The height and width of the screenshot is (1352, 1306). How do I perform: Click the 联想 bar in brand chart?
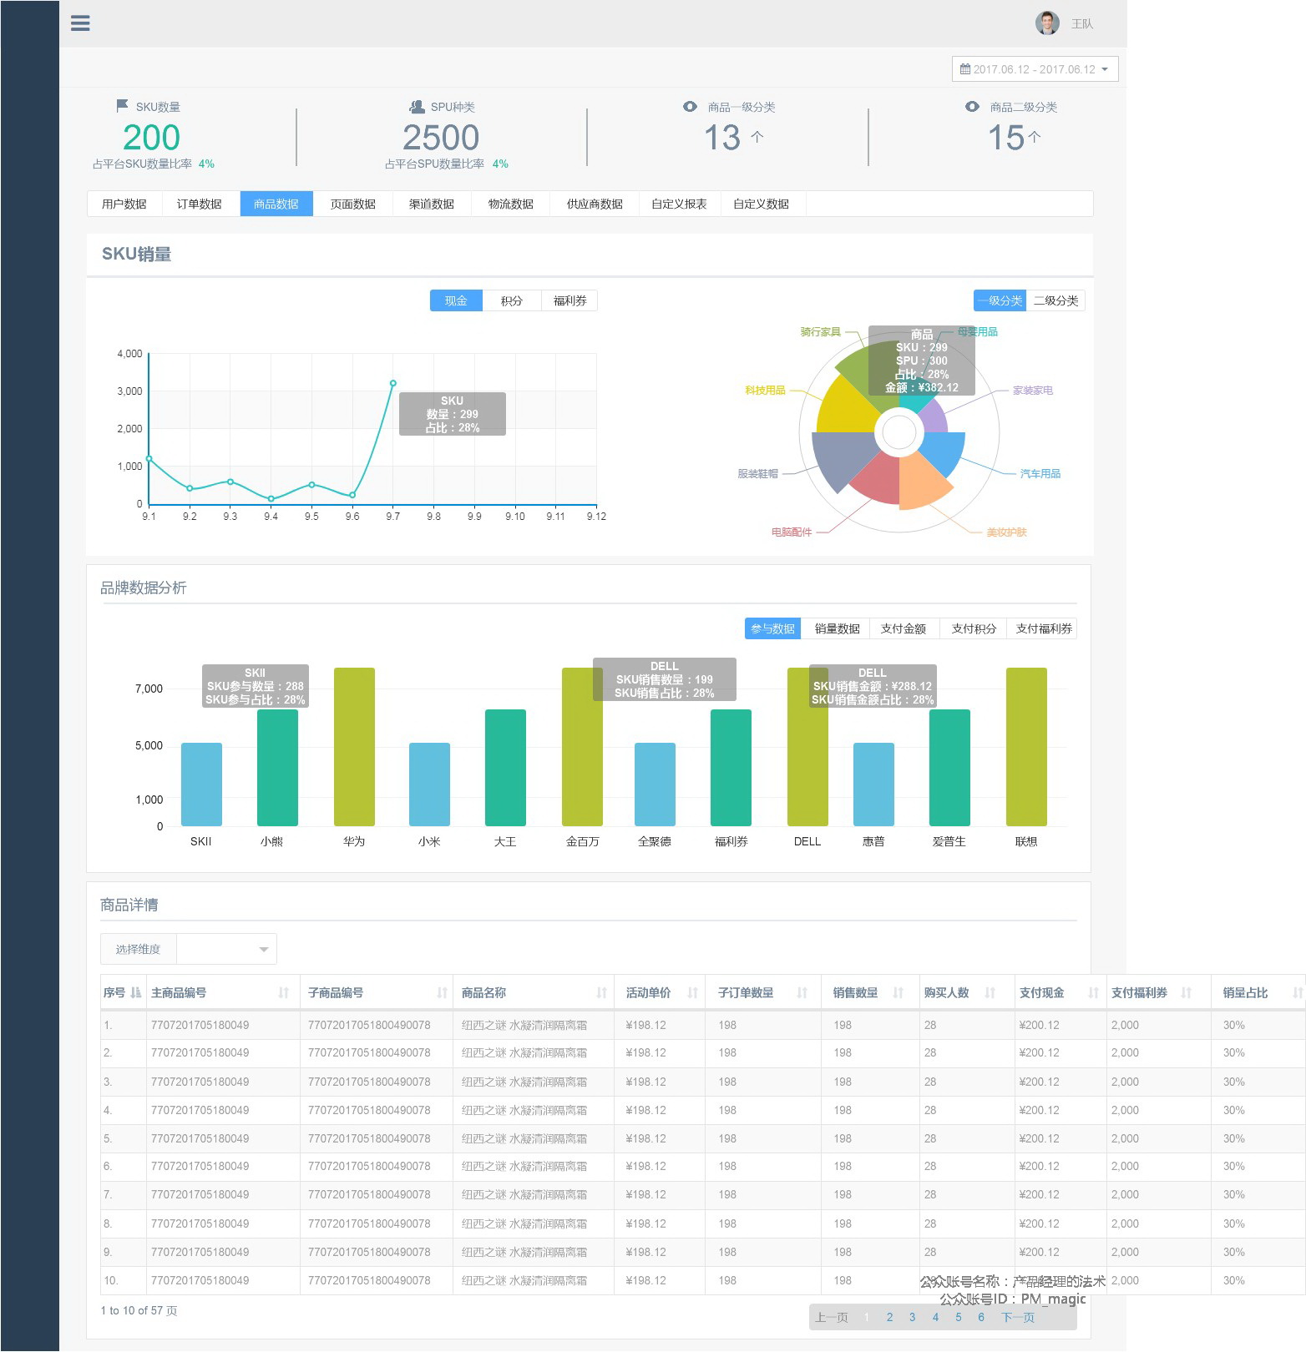click(x=1026, y=747)
